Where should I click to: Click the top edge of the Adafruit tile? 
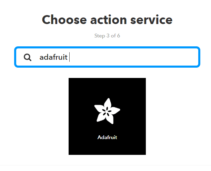point(107,79)
